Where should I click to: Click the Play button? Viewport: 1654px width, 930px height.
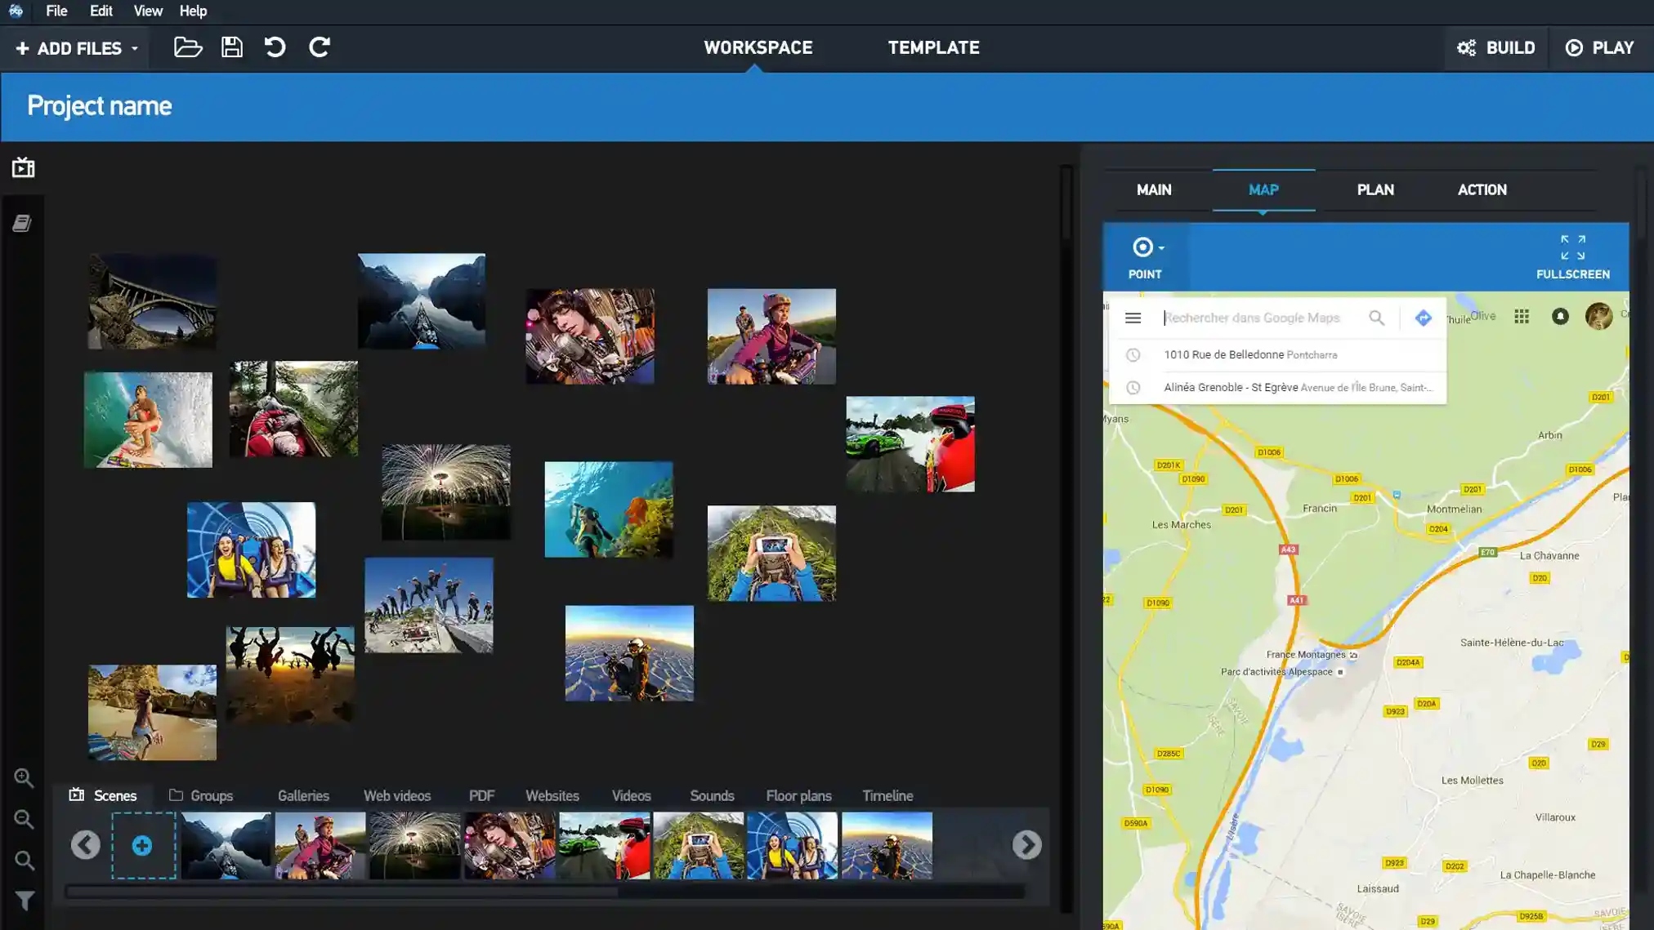tap(1600, 47)
